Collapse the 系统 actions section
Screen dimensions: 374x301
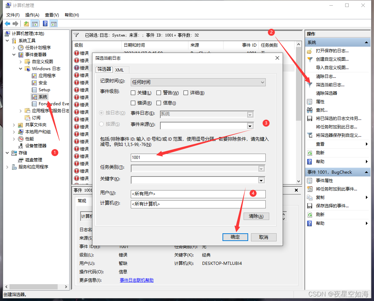pos(366,42)
